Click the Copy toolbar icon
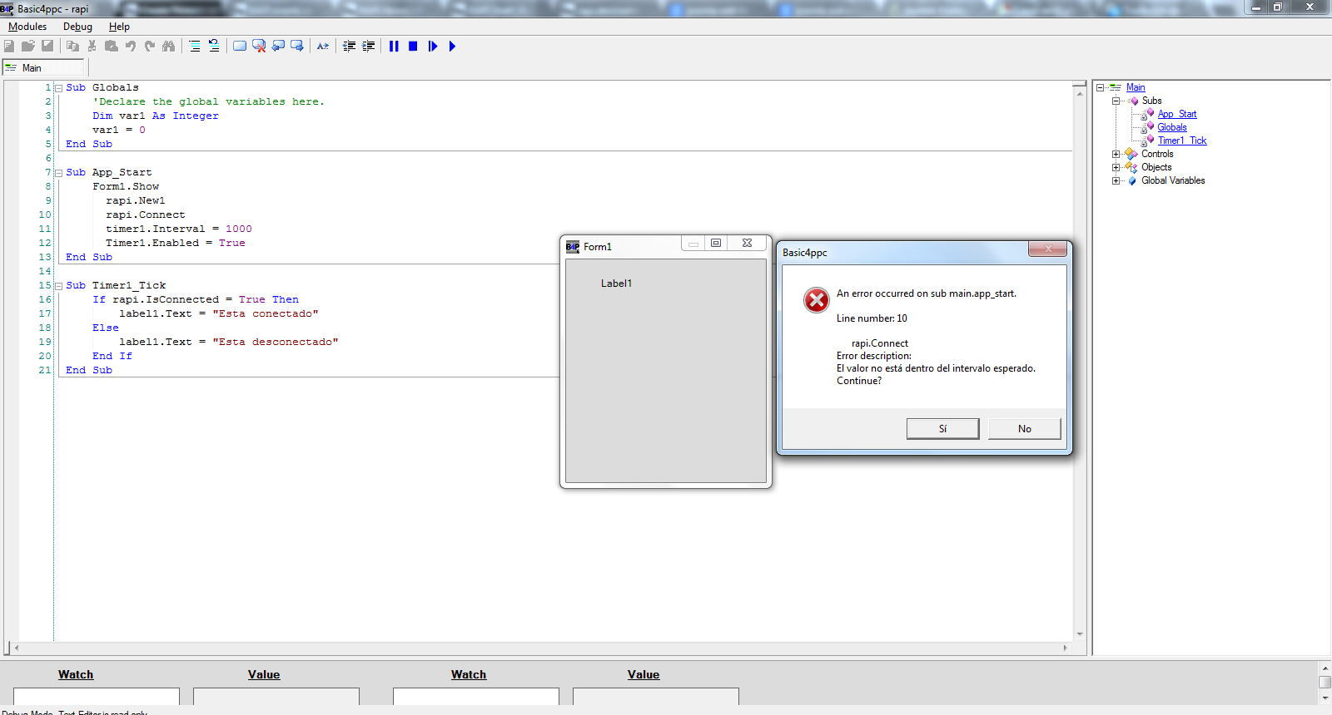 (x=72, y=47)
